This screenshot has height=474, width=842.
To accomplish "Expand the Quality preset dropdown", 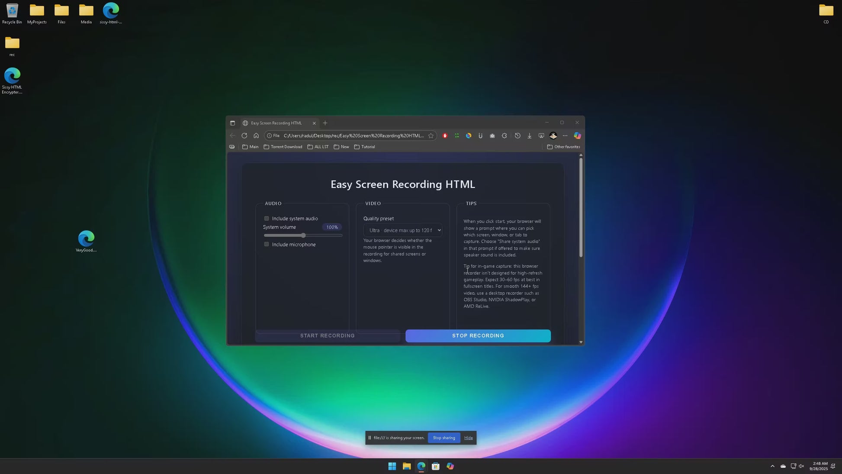I will (x=402, y=230).
